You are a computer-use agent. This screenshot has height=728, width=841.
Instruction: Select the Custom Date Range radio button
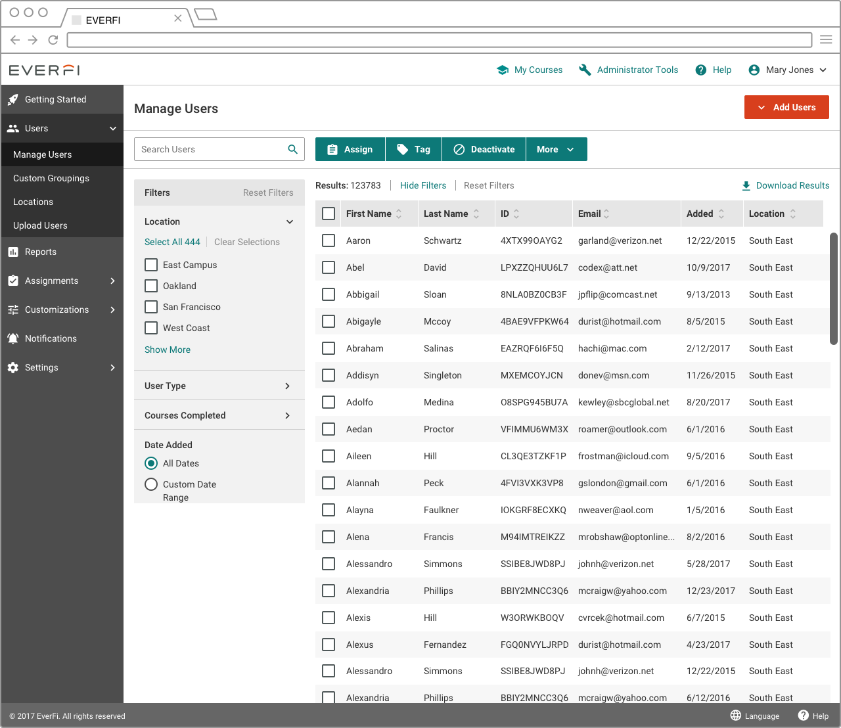click(151, 485)
